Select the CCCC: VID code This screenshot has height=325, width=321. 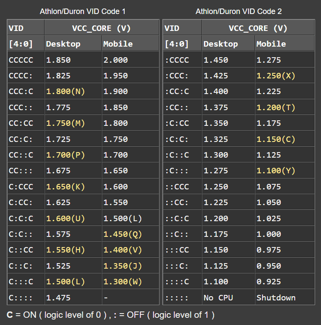coord(26,76)
